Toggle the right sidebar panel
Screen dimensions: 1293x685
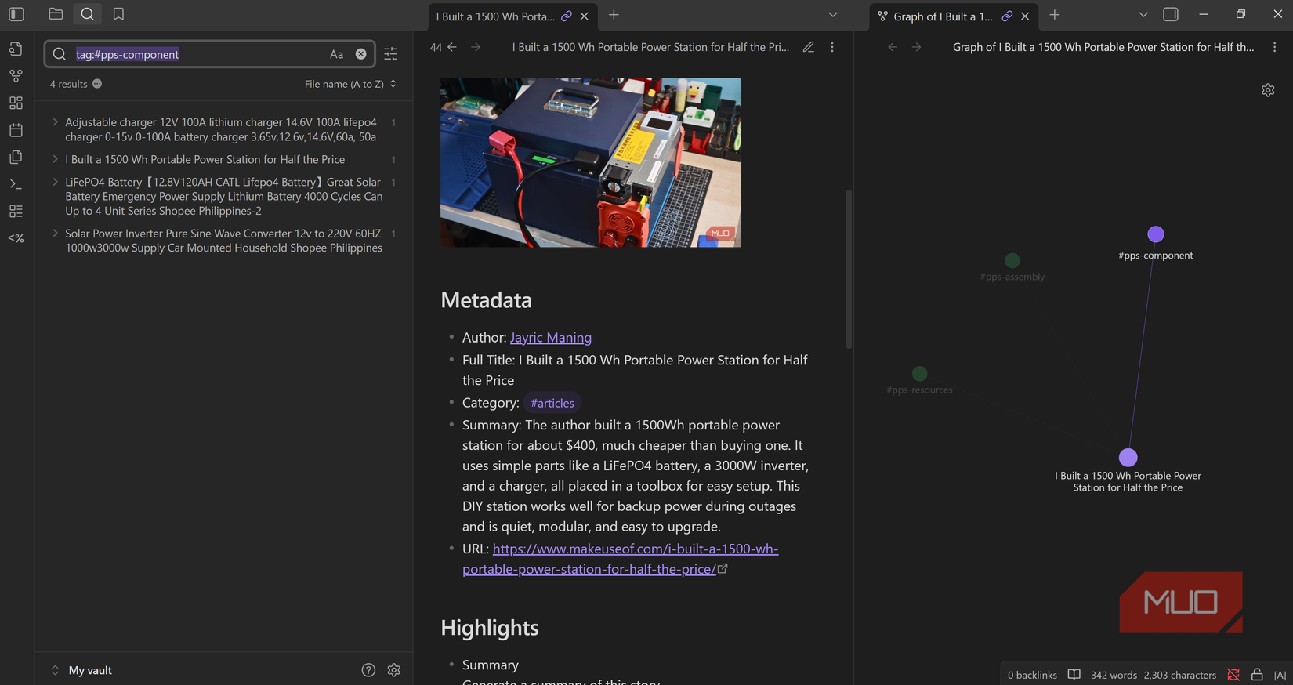coord(1171,15)
